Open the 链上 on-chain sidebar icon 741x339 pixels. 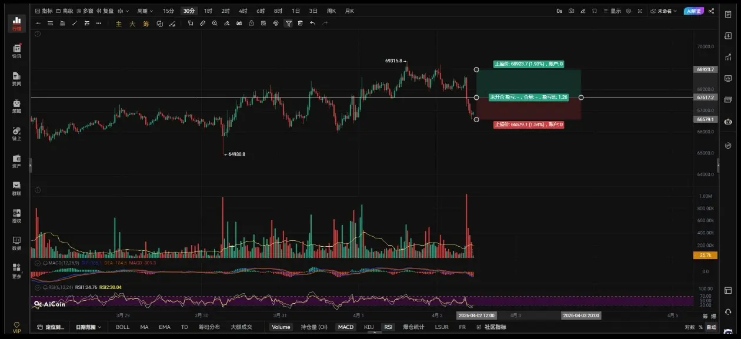click(x=16, y=134)
